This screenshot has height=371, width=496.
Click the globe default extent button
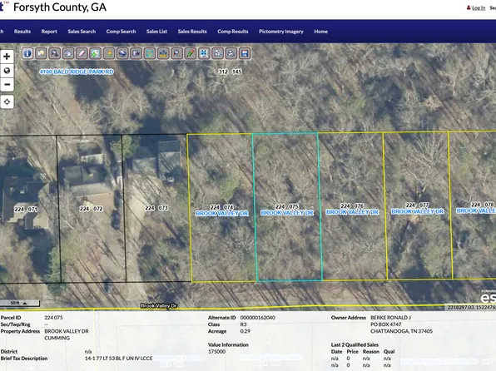[7, 71]
